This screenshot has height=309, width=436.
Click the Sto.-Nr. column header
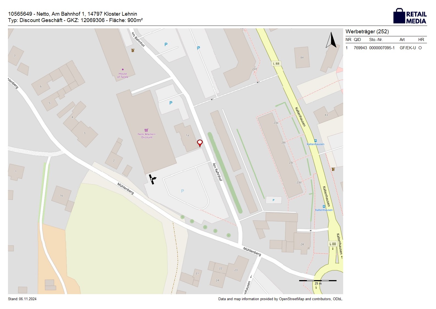pyautogui.click(x=376, y=40)
